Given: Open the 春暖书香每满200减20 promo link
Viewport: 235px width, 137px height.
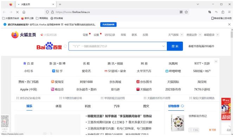Looking at the screenshot, I should point(201,46).
